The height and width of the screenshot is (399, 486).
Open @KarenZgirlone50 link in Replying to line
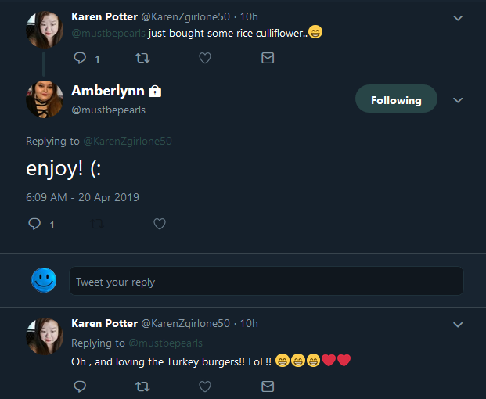click(128, 142)
